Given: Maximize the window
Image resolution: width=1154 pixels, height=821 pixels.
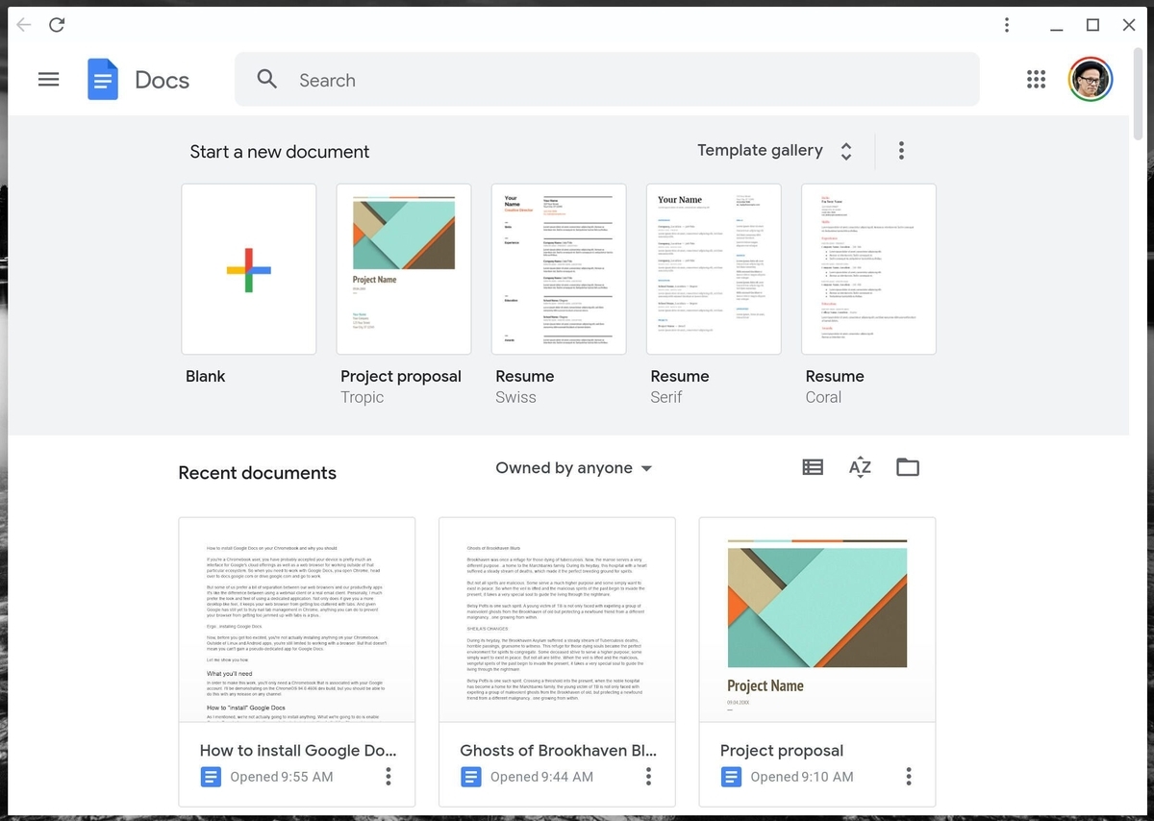Looking at the screenshot, I should pos(1092,25).
